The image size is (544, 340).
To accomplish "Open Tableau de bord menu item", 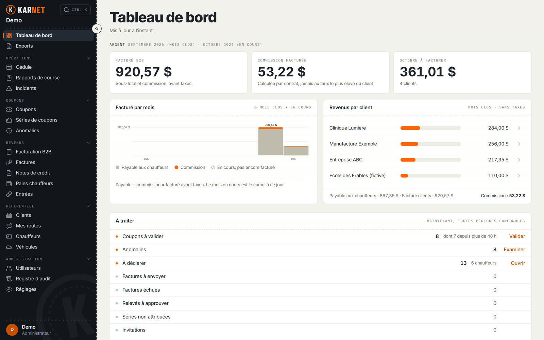I will [x=48, y=35].
